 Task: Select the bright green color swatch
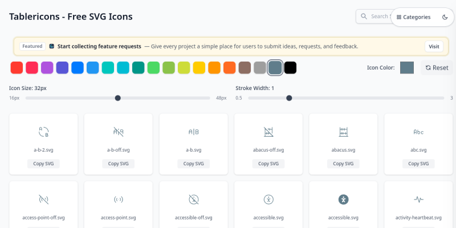[x=153, y=68]
